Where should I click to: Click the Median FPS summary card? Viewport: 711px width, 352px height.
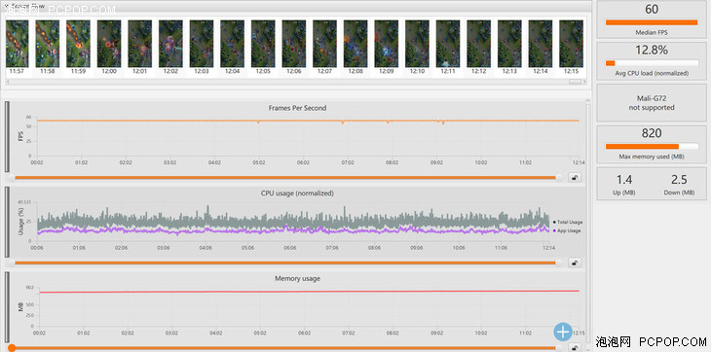tap(652, 19)
